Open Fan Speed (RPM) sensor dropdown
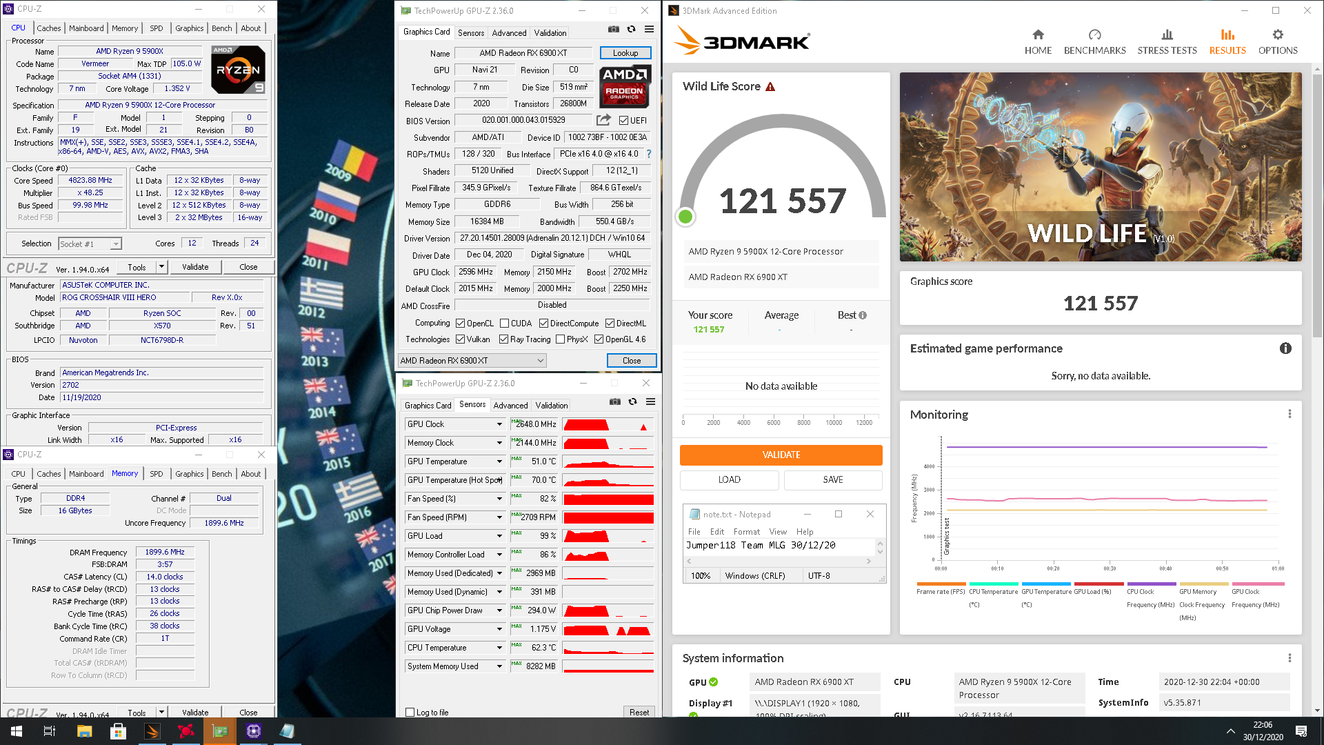Image resolution: width=1324 pixels, height=745 pixels. pyautogui.click(x=499, y=517)
